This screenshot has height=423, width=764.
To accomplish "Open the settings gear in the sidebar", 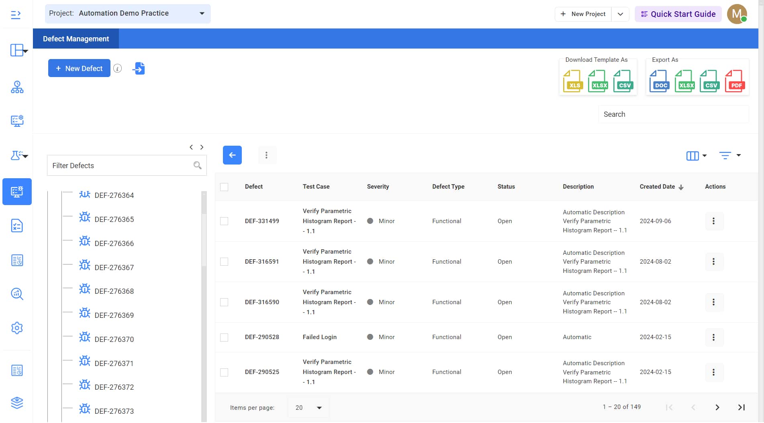I will click(17, 328).
